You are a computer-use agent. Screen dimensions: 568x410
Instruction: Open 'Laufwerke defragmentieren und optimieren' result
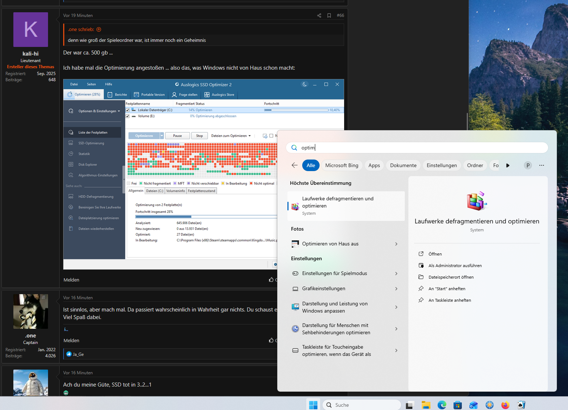346,206
